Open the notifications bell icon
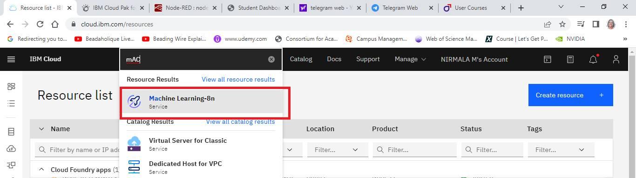 tap(593, 59)
